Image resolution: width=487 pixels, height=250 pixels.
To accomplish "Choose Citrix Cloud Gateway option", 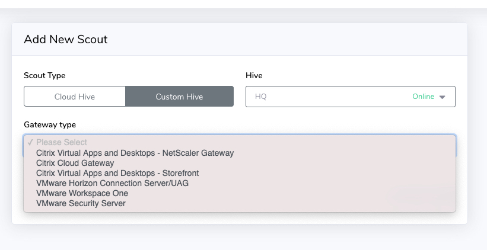I will pyautogui.click(x=240, y=163).
